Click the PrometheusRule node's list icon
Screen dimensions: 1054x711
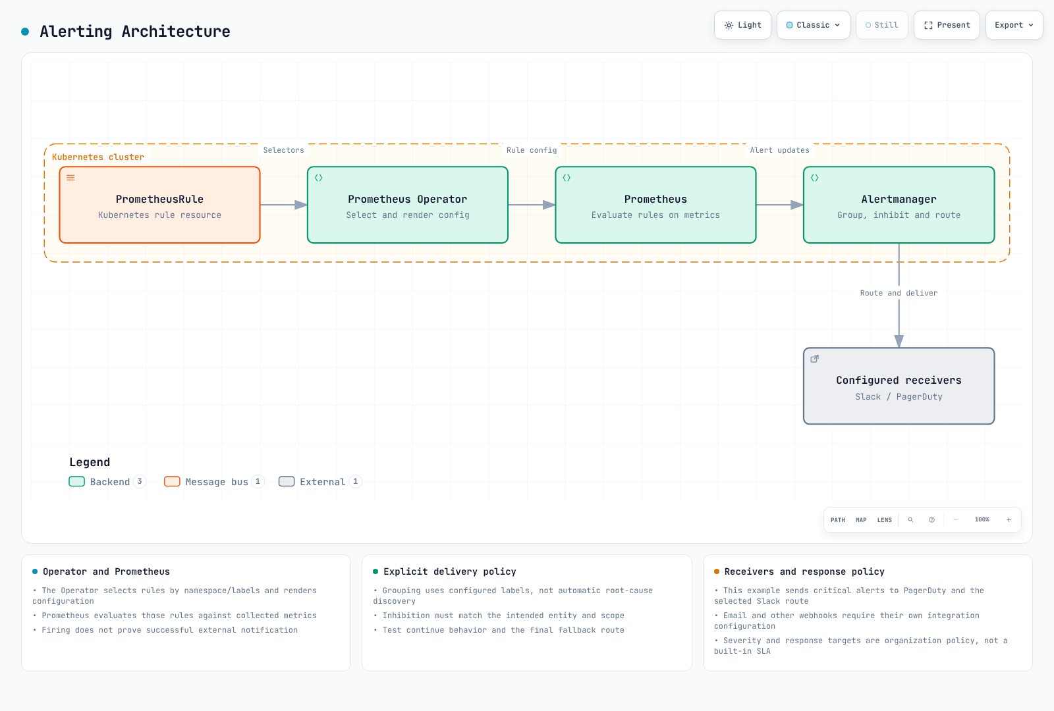(x=70, y=178)
